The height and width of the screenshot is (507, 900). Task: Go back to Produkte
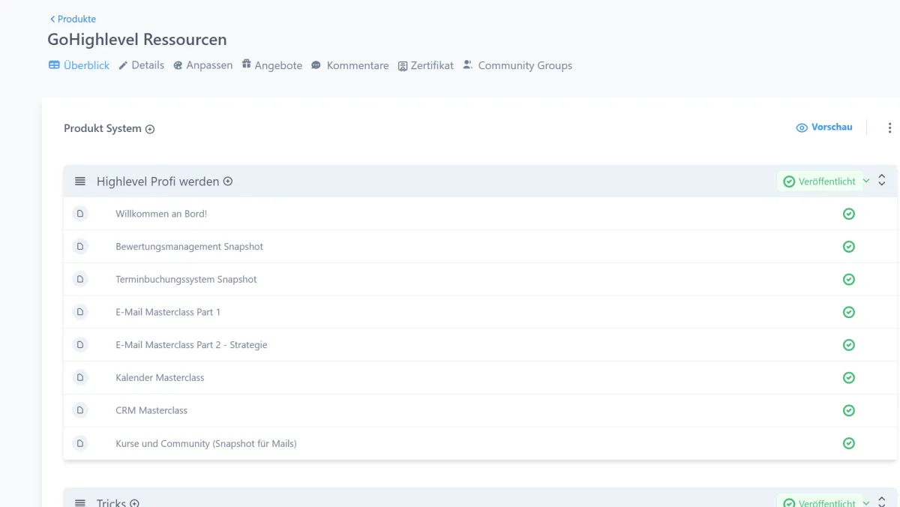coord(73,19)
